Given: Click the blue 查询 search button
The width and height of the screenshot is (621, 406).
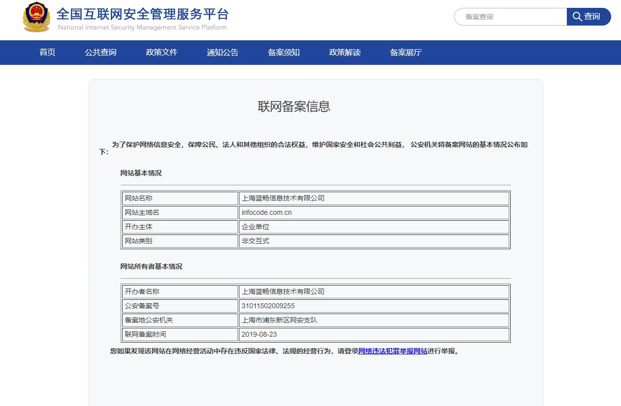Looking at the screenshot, I should click(588, 16).
